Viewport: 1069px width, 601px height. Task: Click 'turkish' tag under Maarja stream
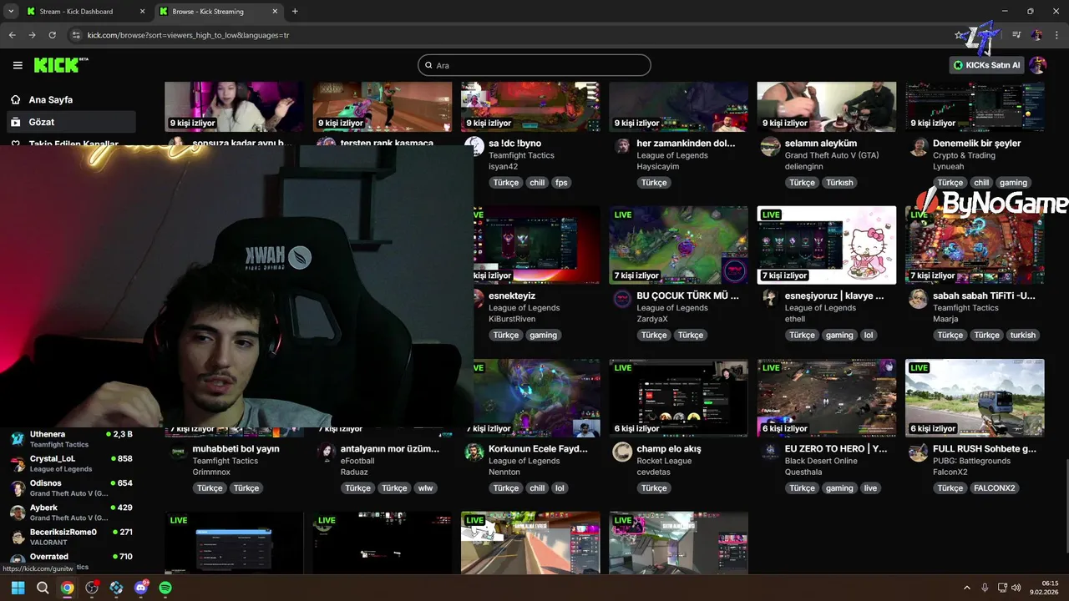point(1022,336)
